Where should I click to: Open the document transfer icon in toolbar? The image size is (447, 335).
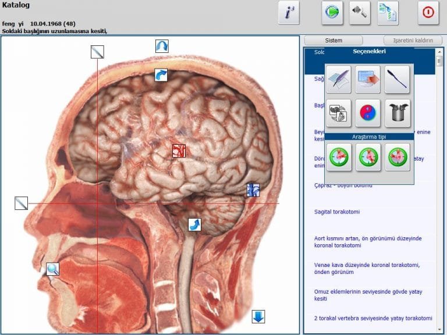pyautogui.click(x=387, y=13)
